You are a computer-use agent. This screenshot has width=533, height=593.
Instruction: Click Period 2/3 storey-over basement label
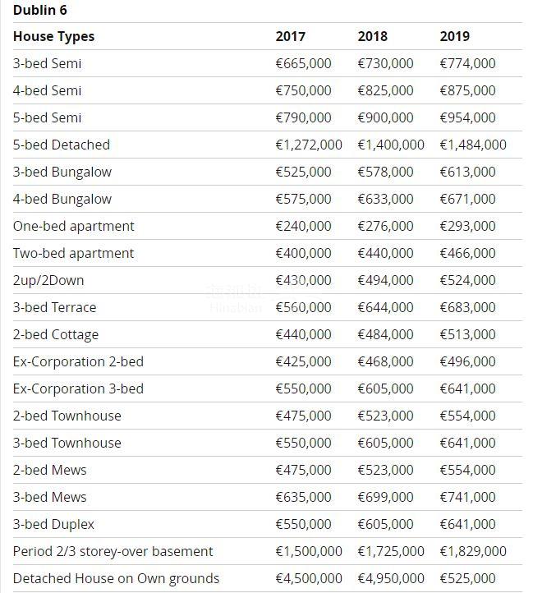click(113, 551)
